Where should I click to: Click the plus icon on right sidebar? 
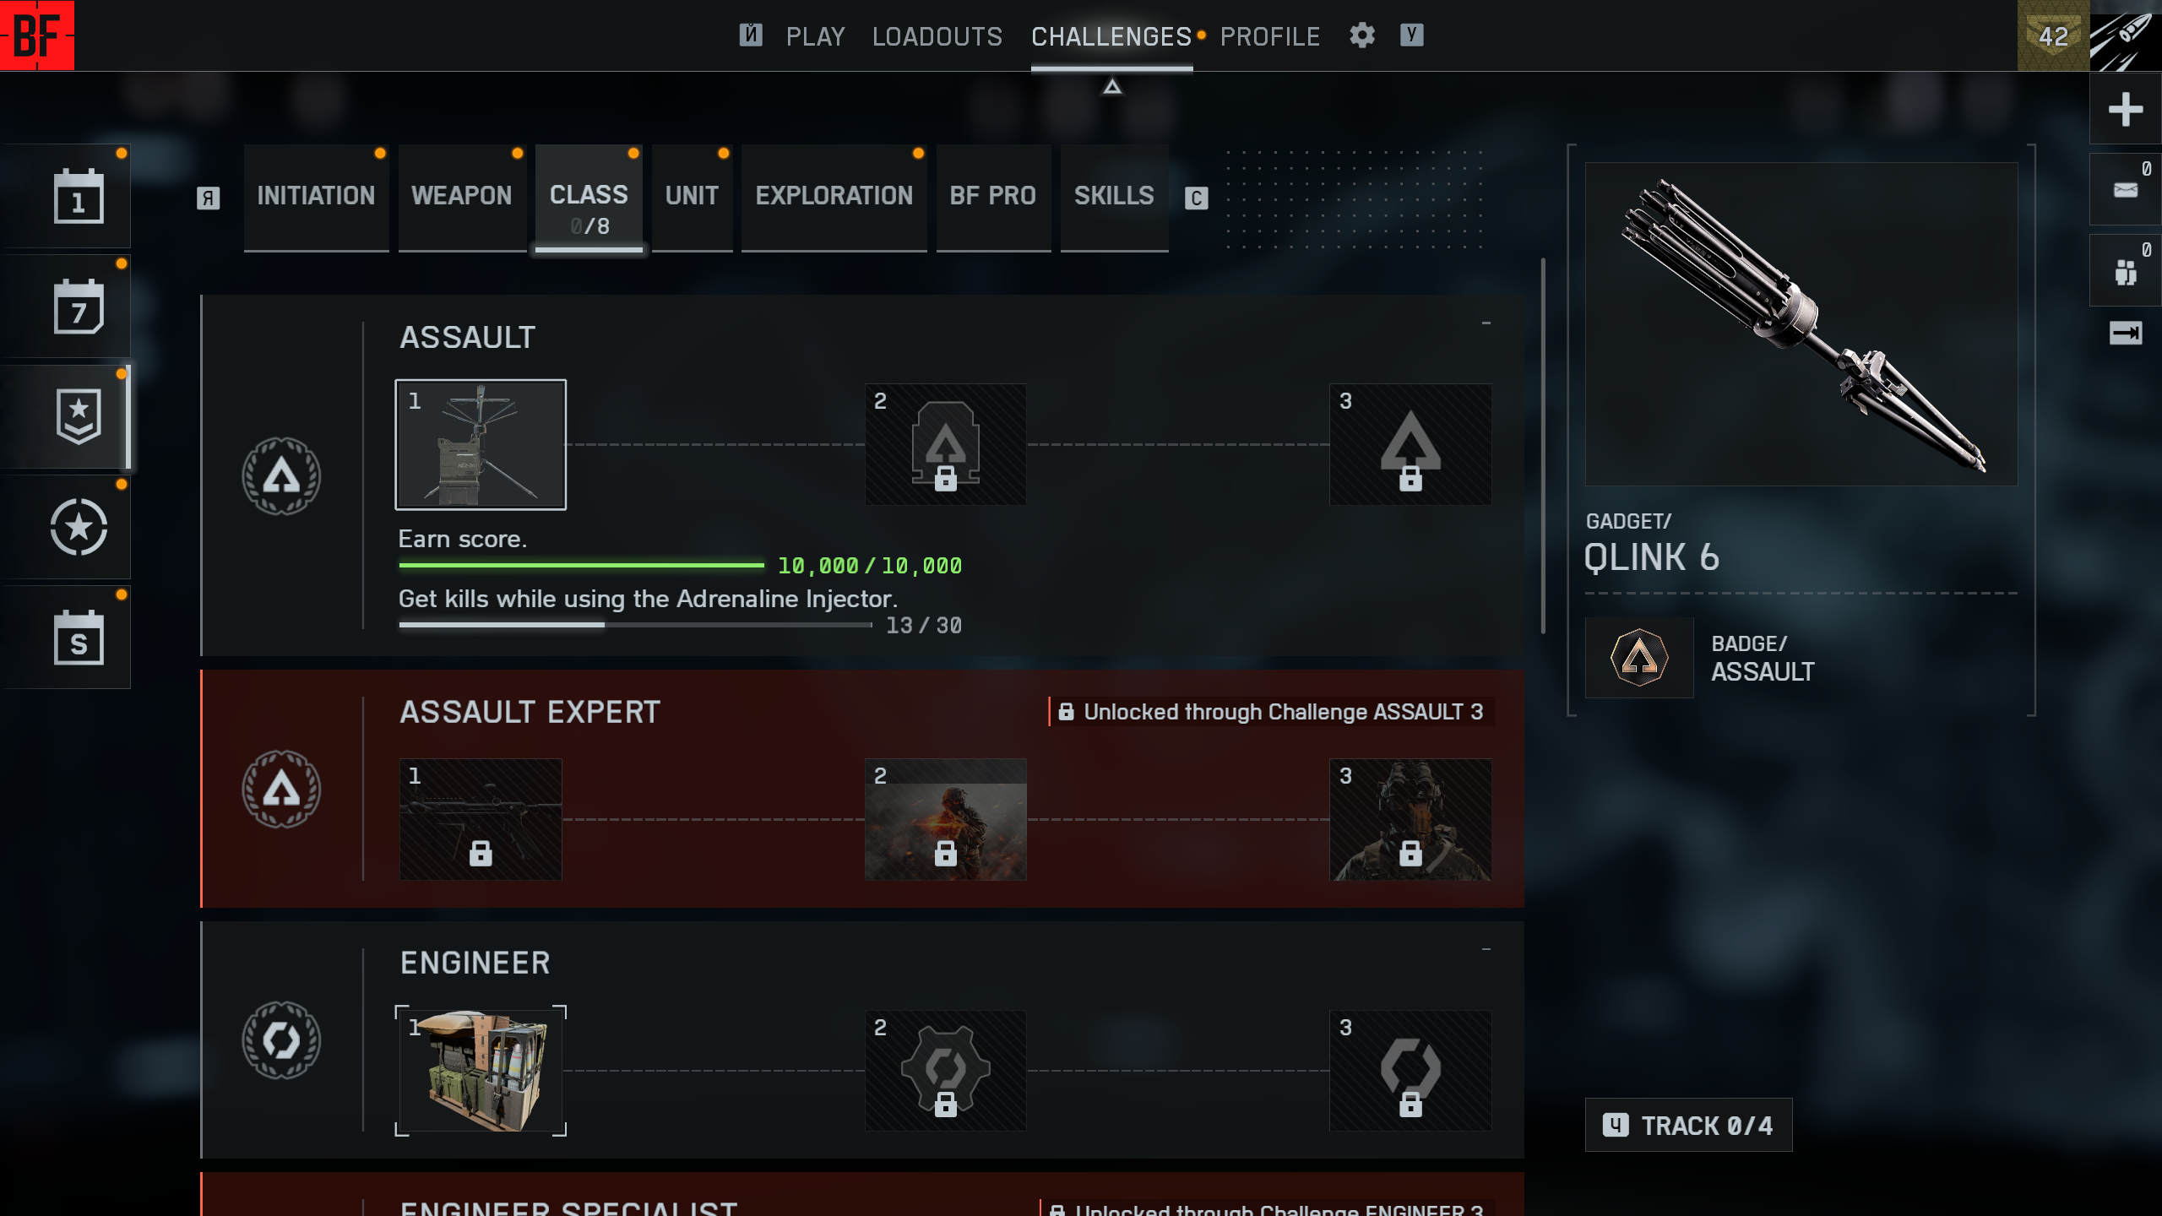2125,109
